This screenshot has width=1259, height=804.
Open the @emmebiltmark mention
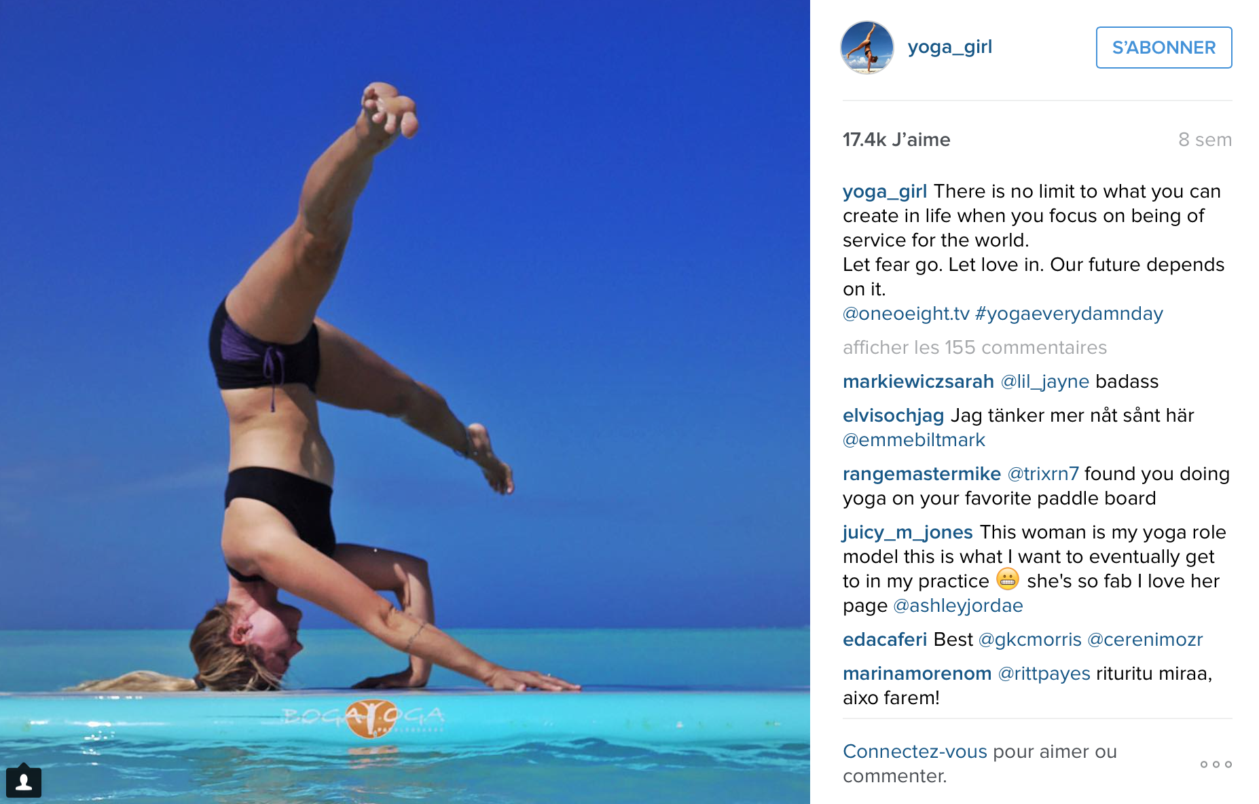coord(913,440)
